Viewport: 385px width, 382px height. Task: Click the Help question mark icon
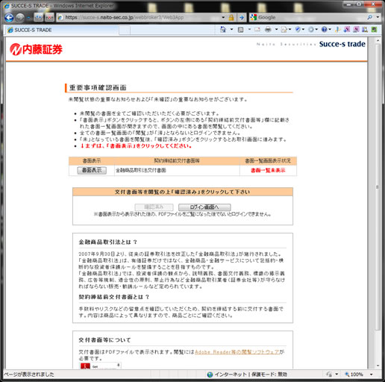[x=324, y=30]
